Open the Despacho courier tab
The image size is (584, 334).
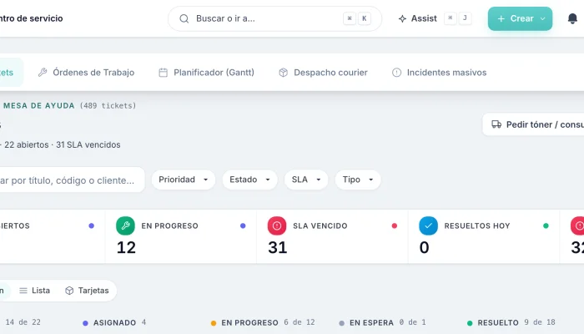coord(324,73)
